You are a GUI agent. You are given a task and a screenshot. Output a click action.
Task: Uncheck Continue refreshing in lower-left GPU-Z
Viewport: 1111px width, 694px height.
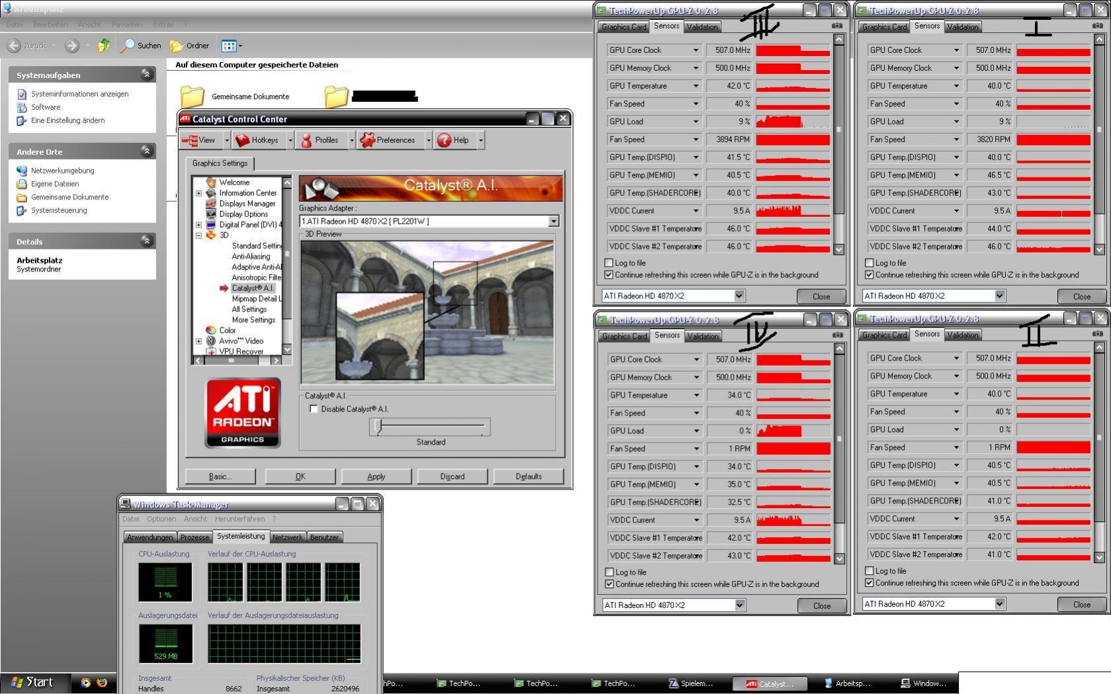(609, 584)
